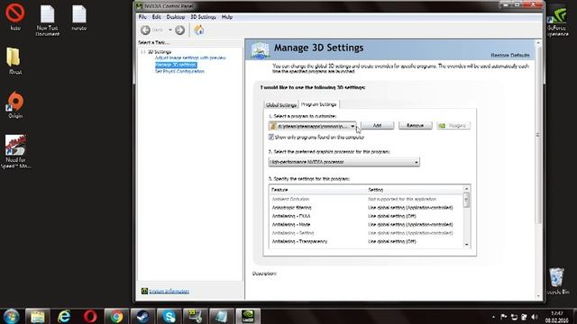
Task: Click the Anisotropic filtering setting value
Action: (410, 208)
